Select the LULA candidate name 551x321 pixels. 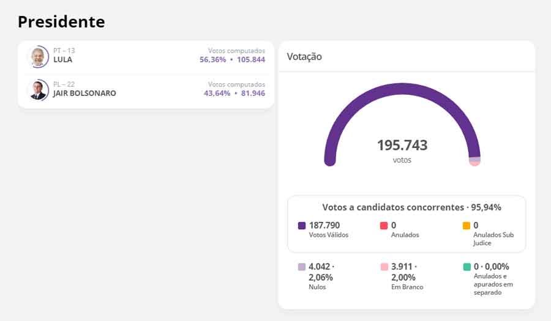62,60
